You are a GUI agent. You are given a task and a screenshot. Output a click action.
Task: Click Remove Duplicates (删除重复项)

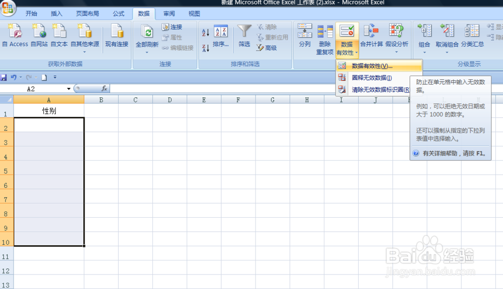(324, 39)
